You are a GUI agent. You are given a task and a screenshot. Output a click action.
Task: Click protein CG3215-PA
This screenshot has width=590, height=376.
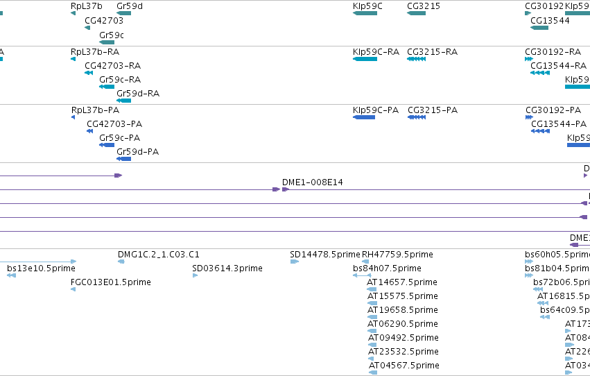[x=417, y=117]
